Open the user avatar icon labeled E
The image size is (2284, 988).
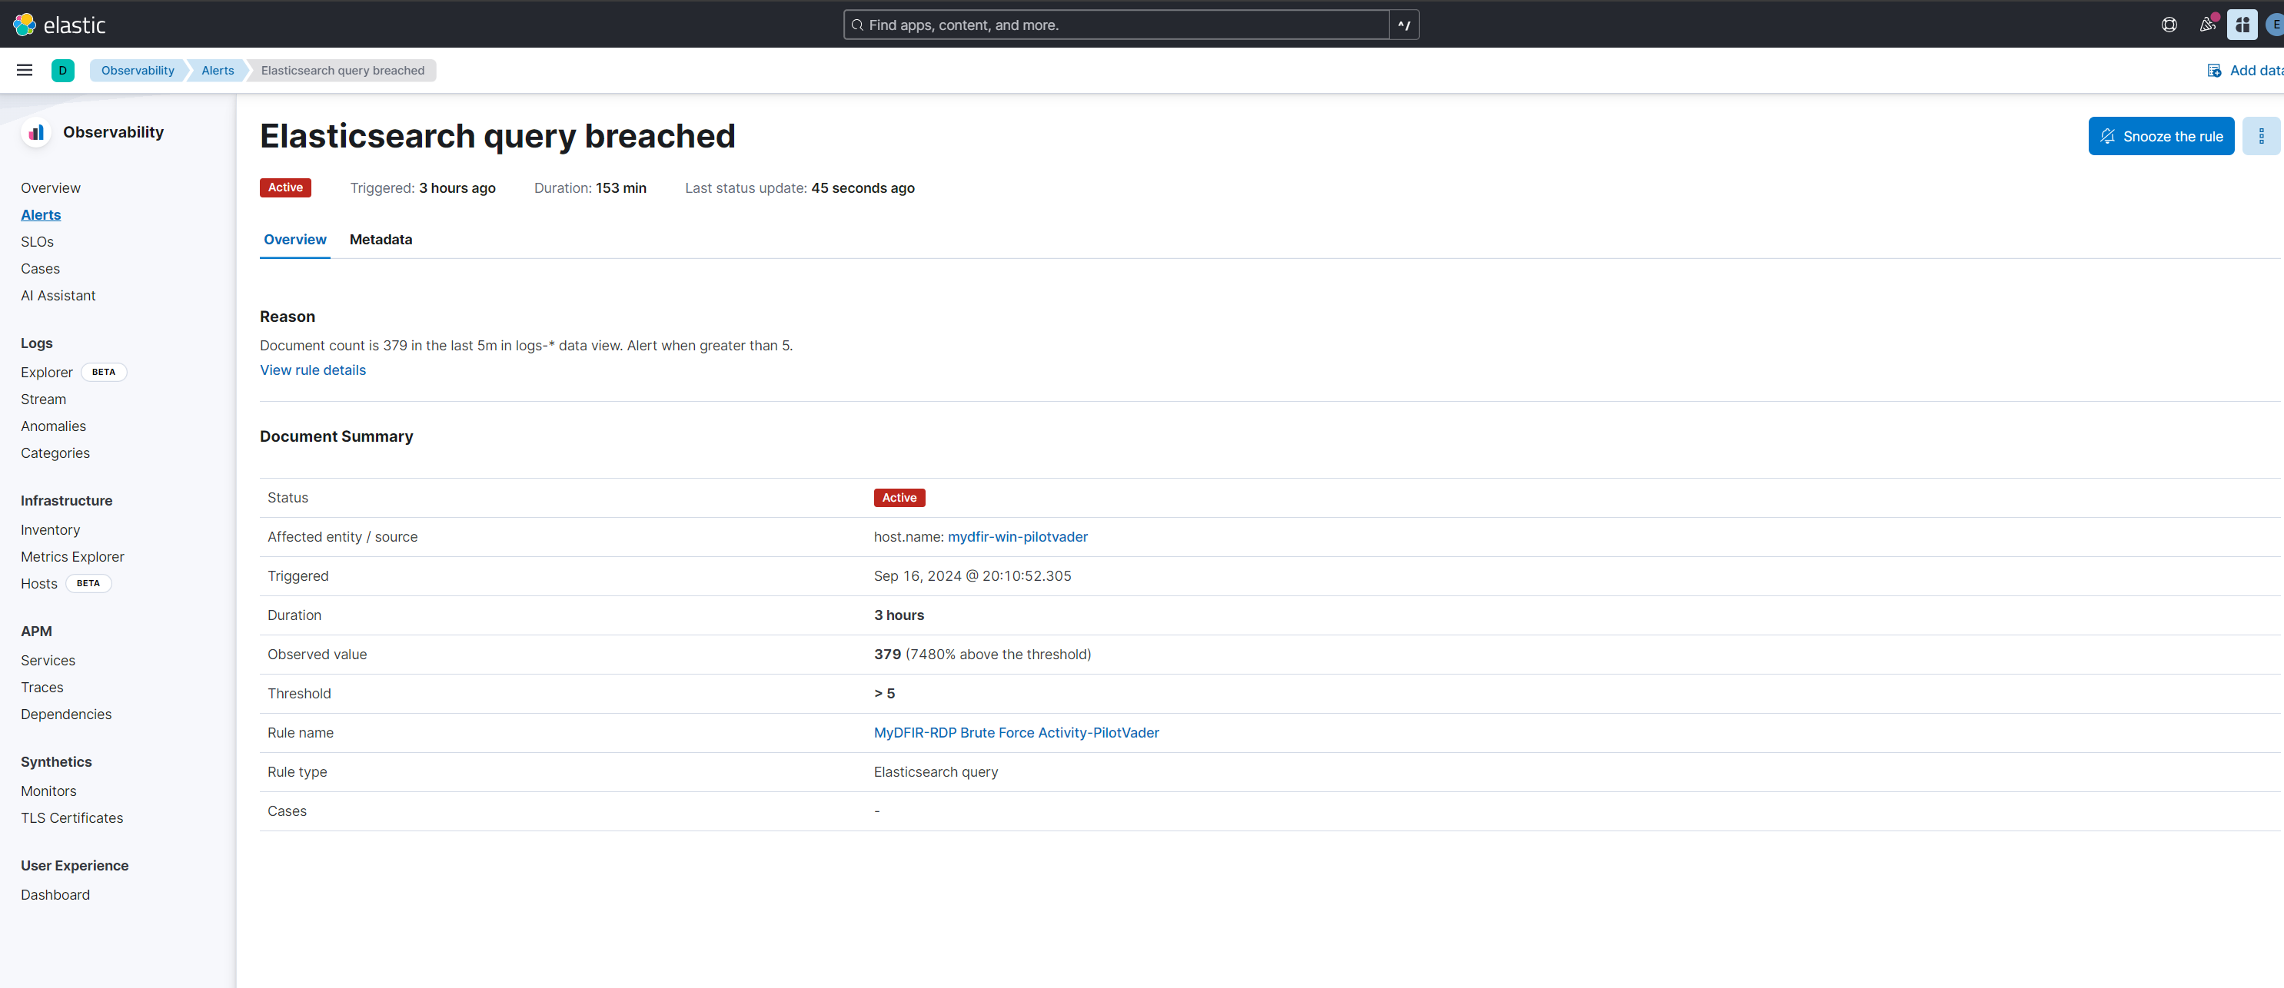2276,24
